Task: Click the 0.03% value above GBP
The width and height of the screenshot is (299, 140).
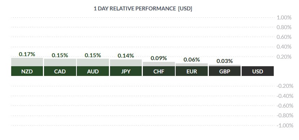Action: coord(225,61)
